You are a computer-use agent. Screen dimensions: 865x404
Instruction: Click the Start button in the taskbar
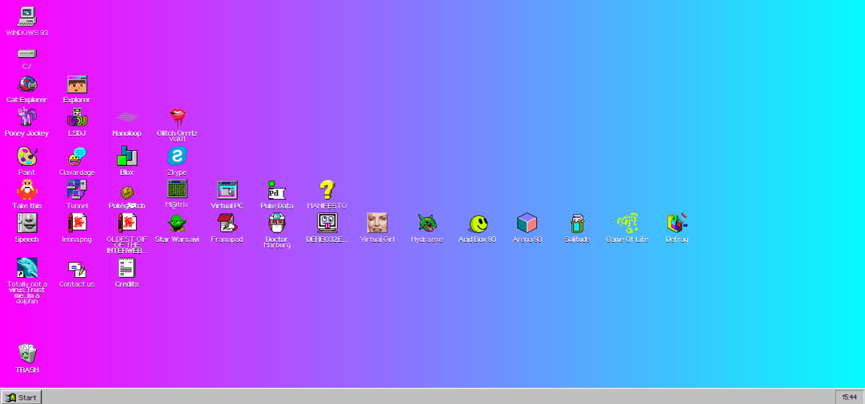pyautogui.click(x=22, y=397)
